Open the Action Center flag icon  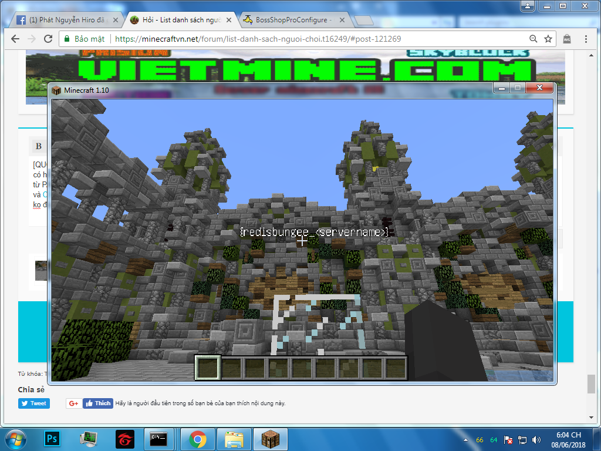click(x=508, y=440)
